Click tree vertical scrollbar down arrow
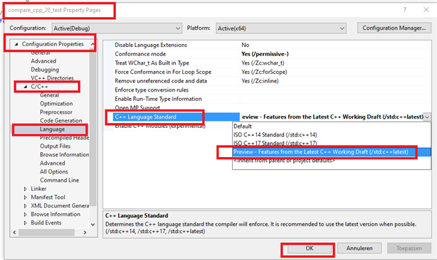437x260 pixels. pos(93,224)
